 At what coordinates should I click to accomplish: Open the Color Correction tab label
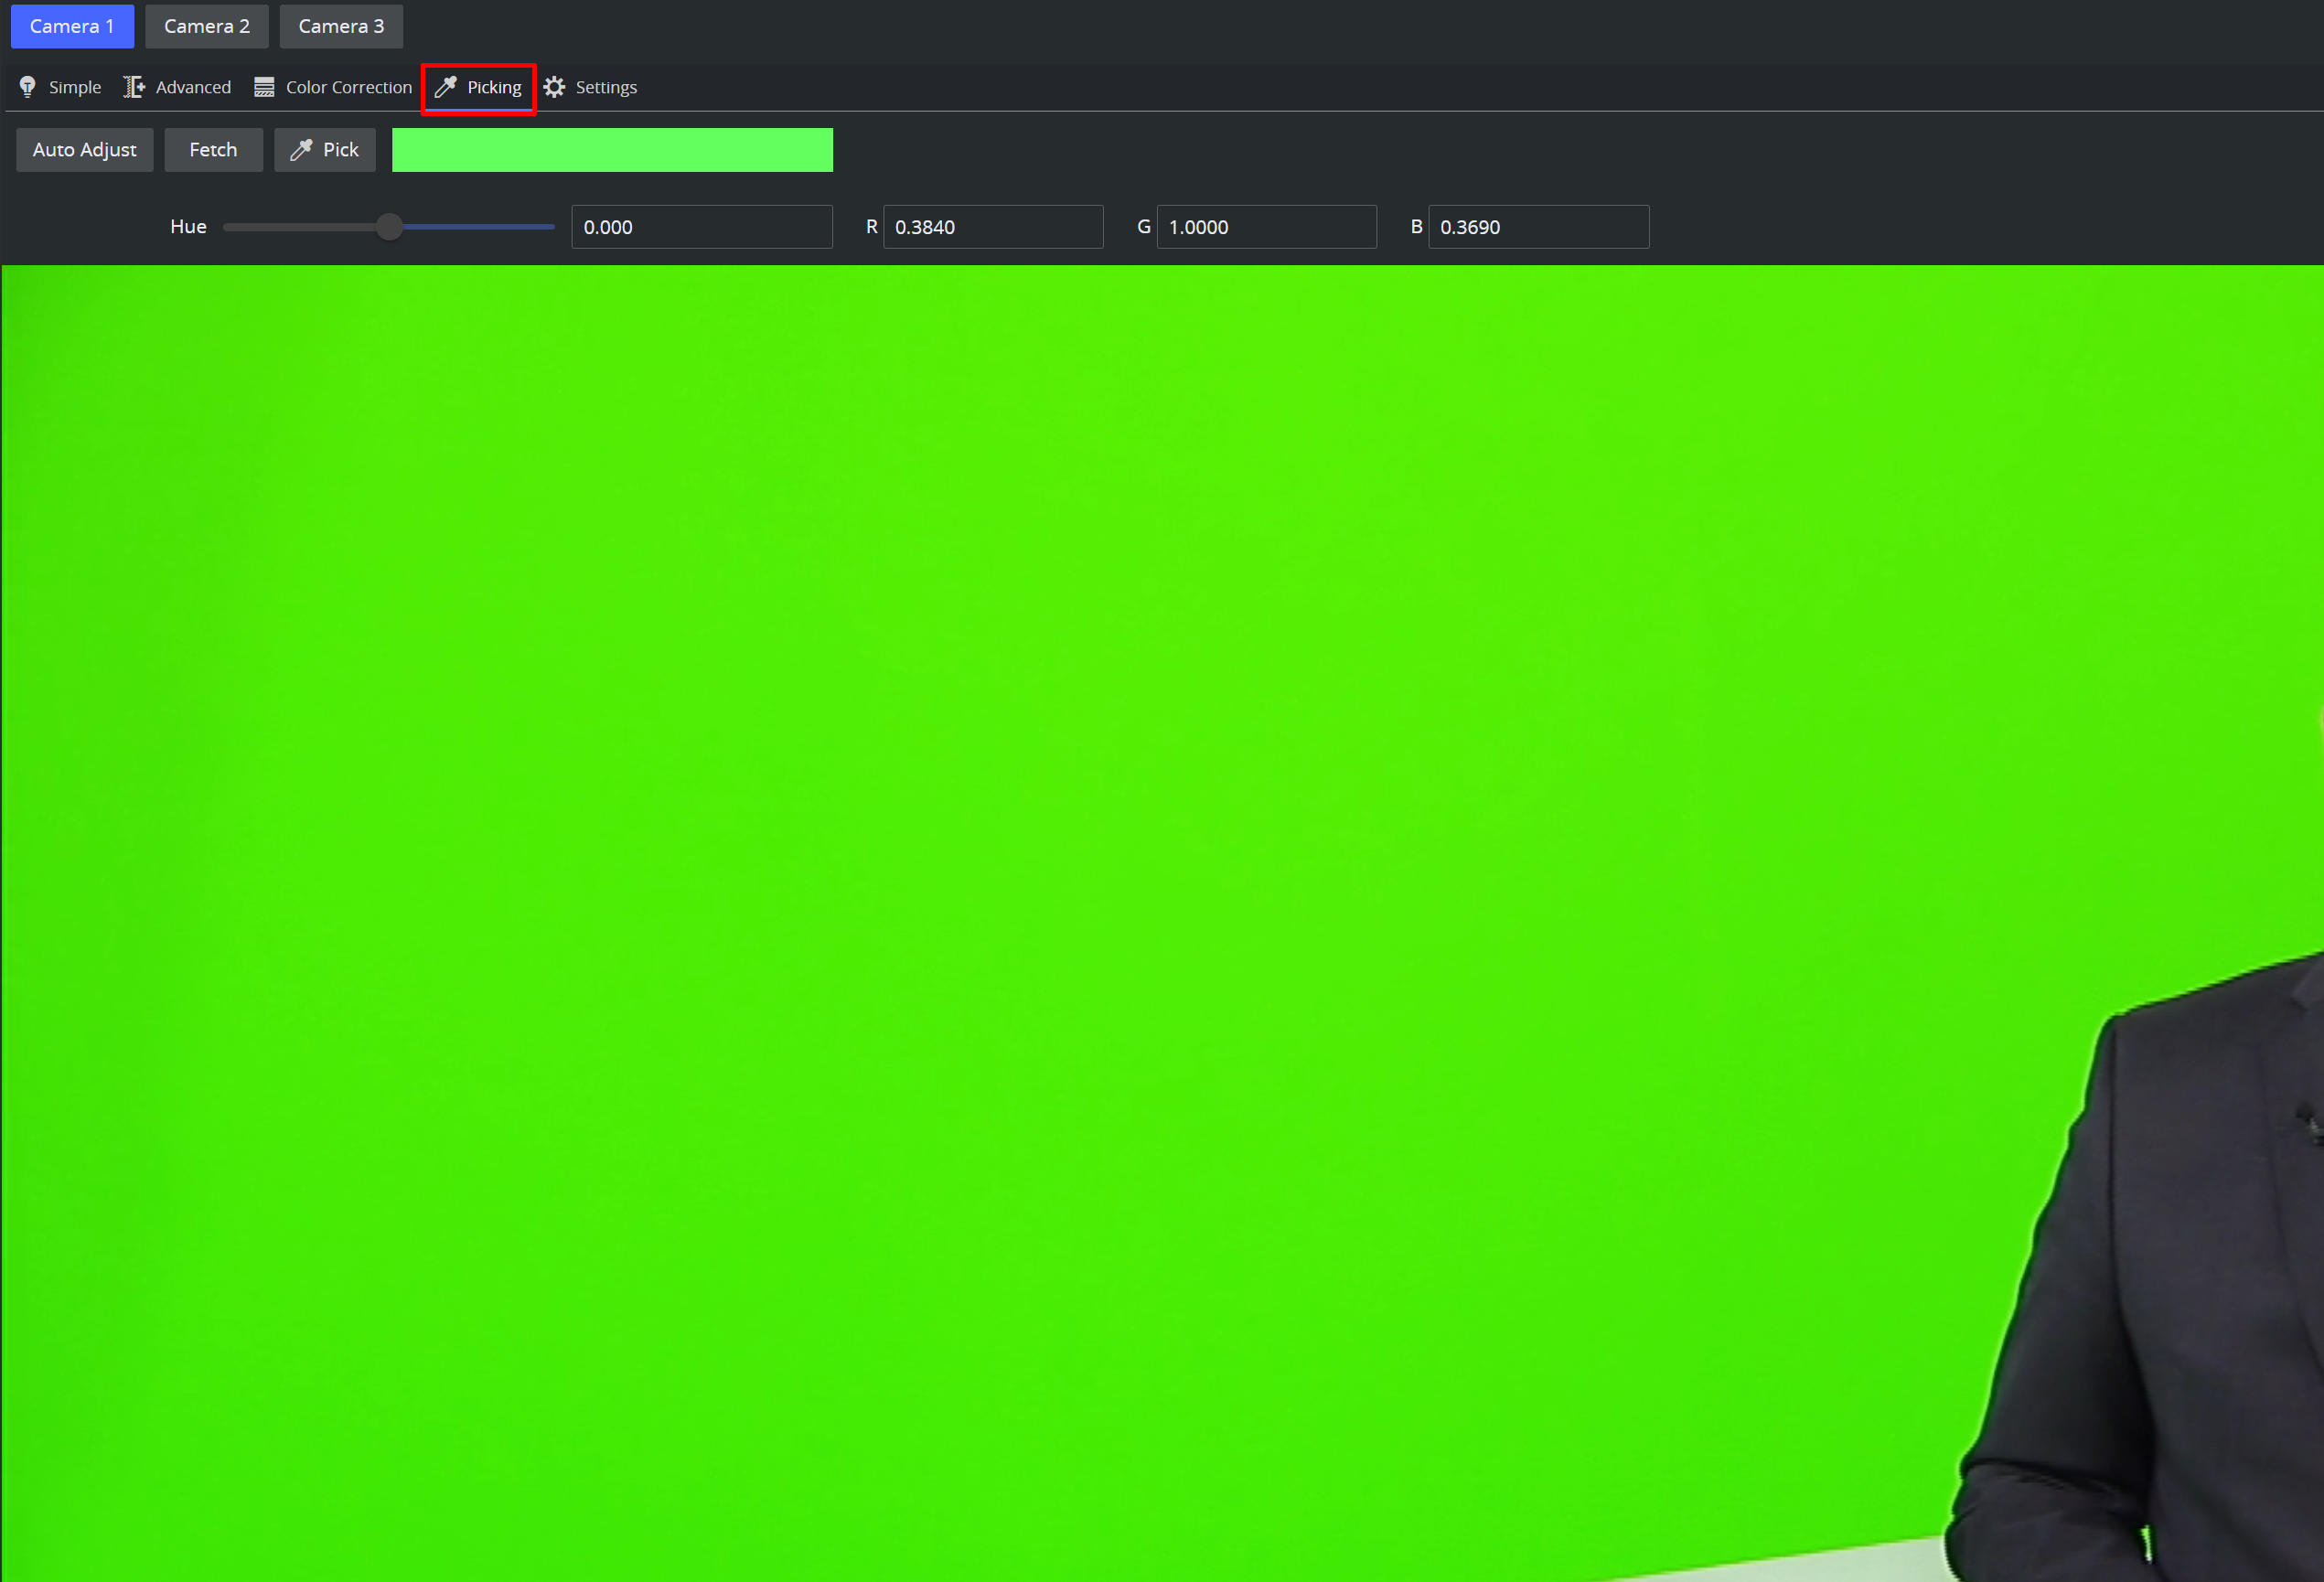pyautogui.click(x=348, y=87)
